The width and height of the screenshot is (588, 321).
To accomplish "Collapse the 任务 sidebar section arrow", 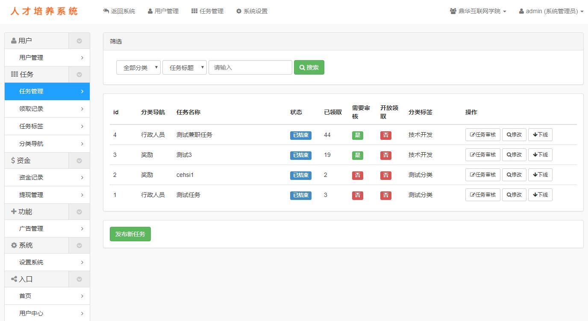I will 79,75.
